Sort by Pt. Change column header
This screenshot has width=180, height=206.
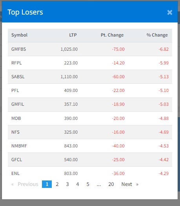click(x=112, y=35)
